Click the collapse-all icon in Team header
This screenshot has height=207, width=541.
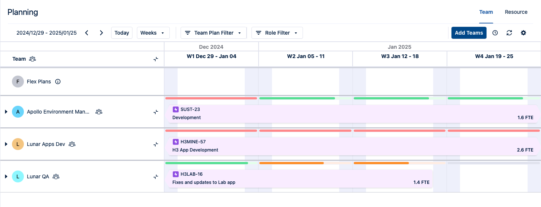156,59
